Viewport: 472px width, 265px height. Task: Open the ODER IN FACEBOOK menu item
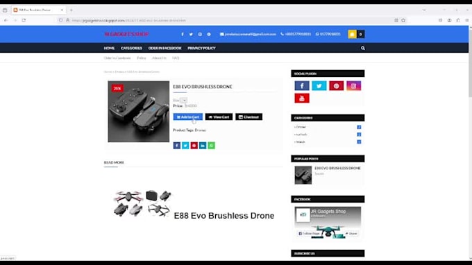pyautogui.click(x=165, y=48)
